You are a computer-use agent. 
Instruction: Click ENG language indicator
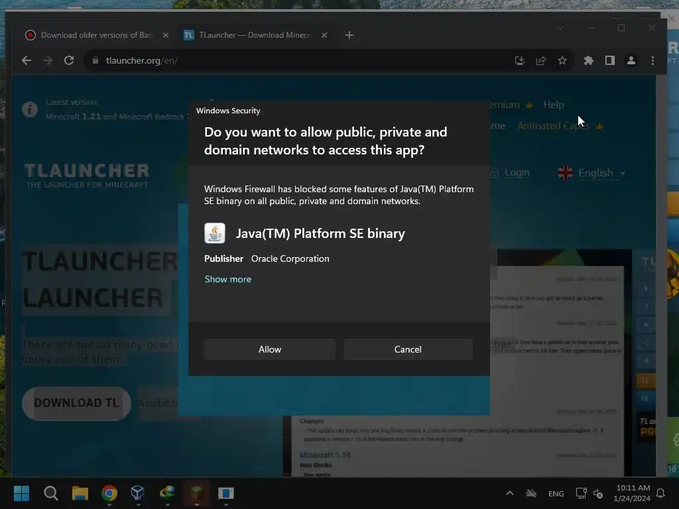(x=556, y=493)
